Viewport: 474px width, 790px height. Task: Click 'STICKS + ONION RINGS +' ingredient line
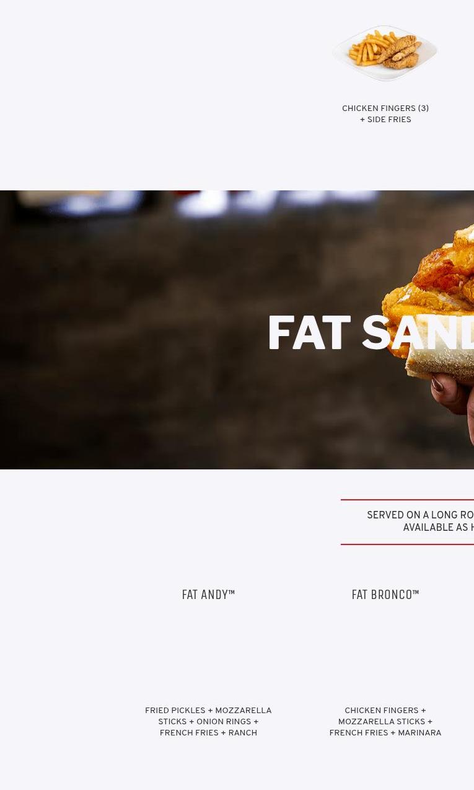coord(208,722)
